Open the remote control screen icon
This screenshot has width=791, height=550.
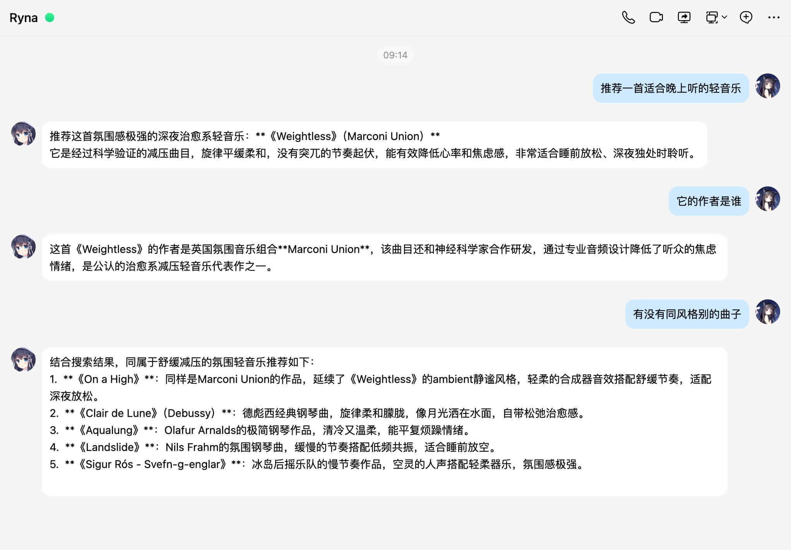[x=712, y=17]
